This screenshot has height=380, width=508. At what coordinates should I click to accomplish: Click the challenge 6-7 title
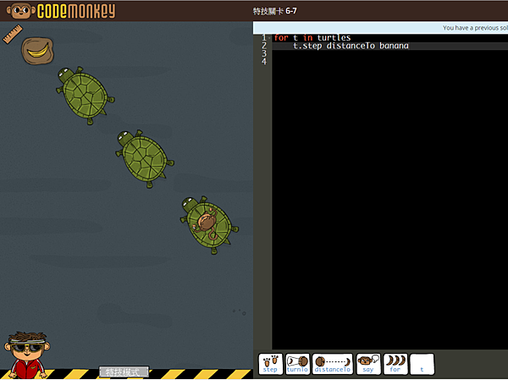click(x=274, y=11)
